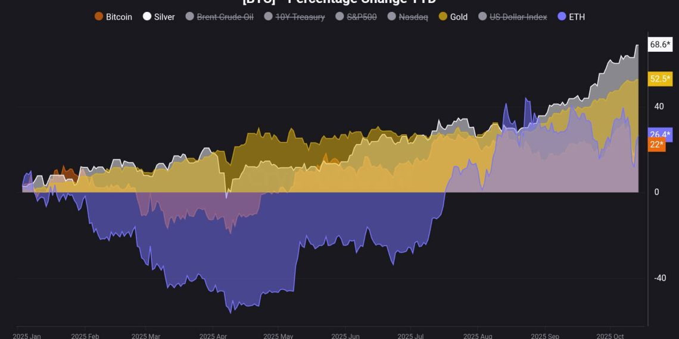
Task: Click the purple ETH legend dot
Action: [562, 17]
